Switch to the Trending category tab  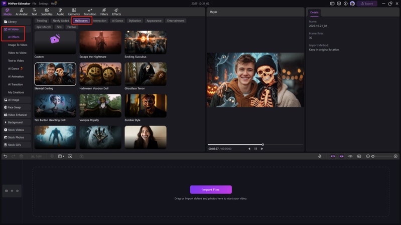click(x=42, y=21)
